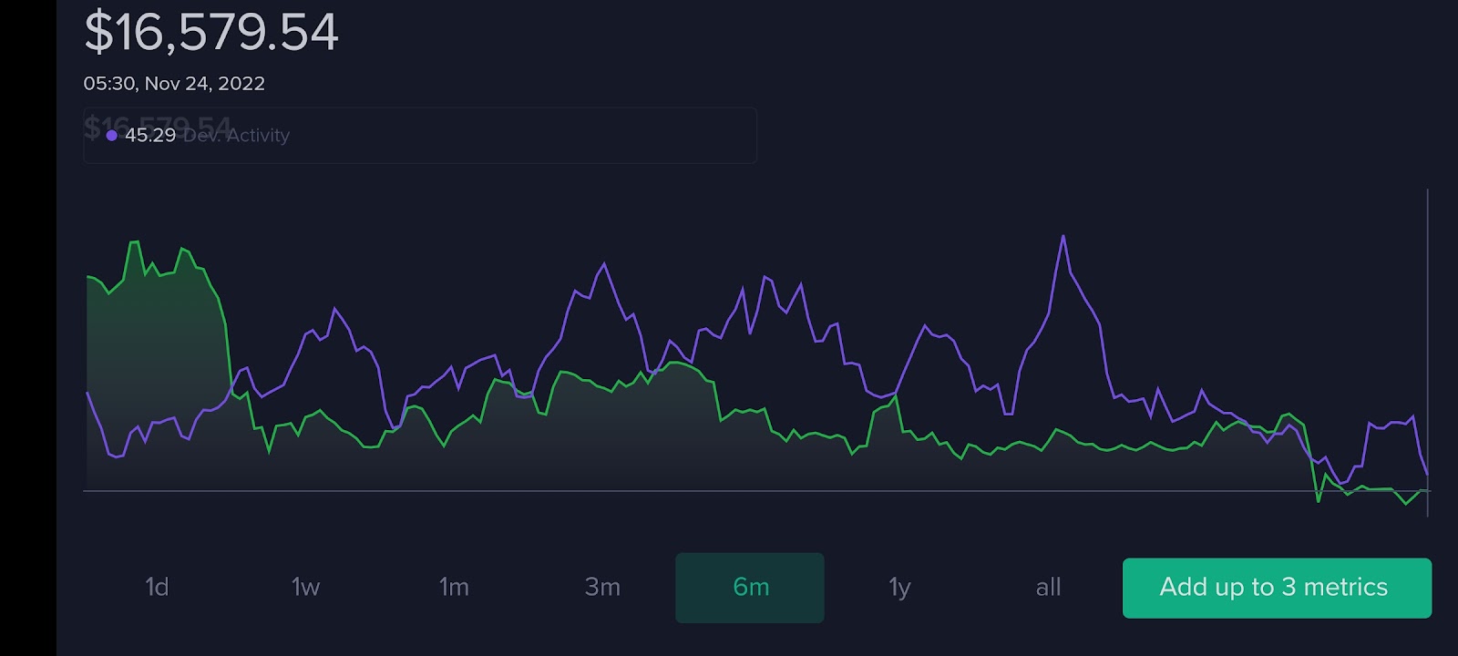The height and width of the screenshot is (656, 1458).
Task: Select the 1w time range
Action: [305, 588]
